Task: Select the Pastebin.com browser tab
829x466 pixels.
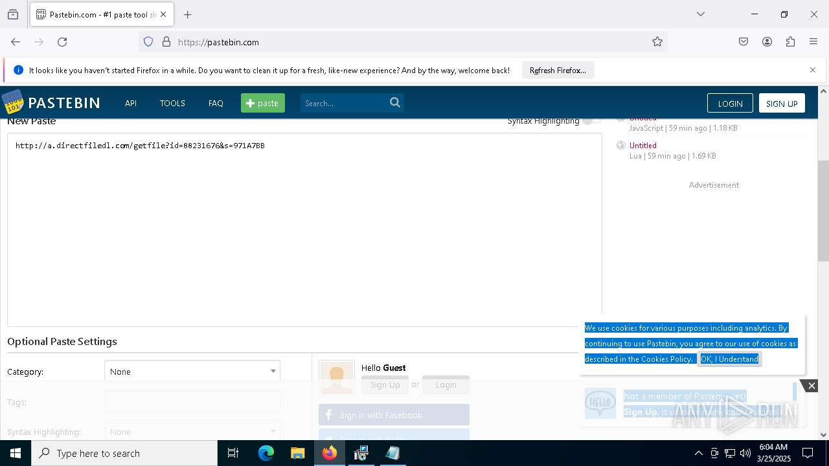Action: 102,14
